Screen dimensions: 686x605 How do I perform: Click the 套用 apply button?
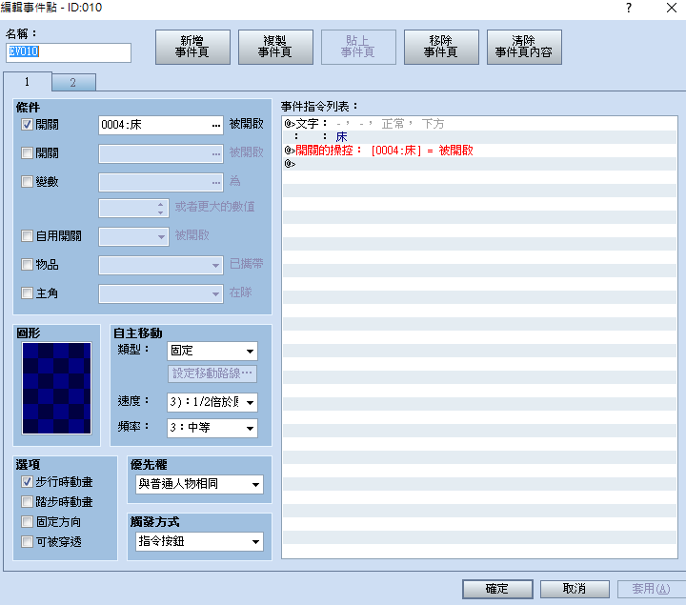[x=652, y=589]
